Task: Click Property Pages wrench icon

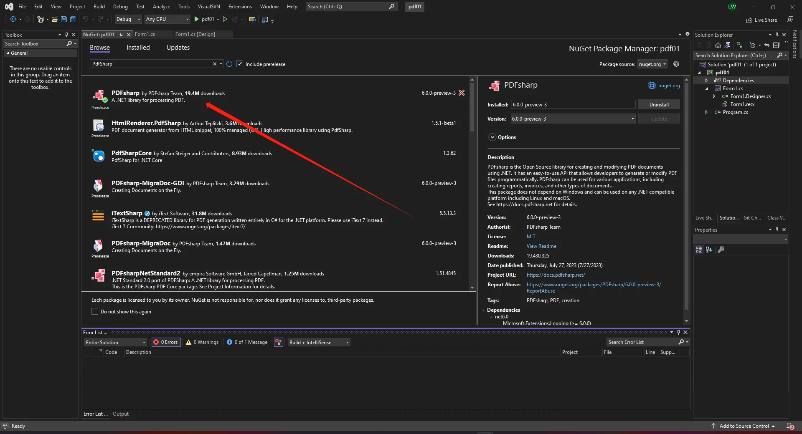Action: (x=721, y=250)
